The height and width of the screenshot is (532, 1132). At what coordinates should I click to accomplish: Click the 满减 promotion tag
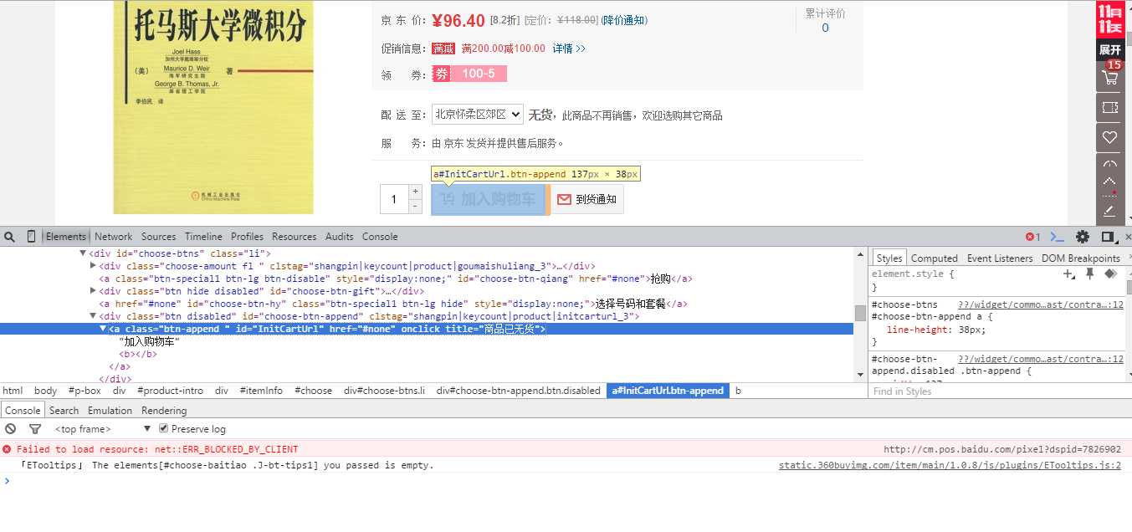(443, 49)
